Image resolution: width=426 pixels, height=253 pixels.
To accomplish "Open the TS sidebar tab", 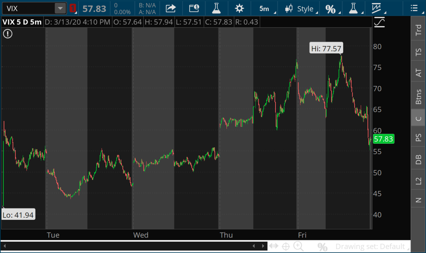I will [x=418, y=52].
